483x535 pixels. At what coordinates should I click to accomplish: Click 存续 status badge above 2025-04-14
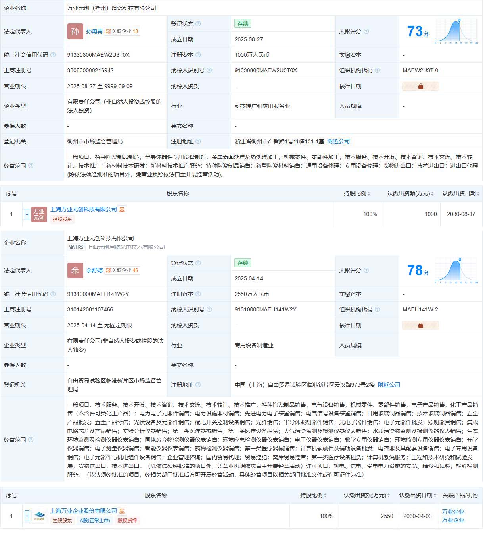[x=243, y=263]
